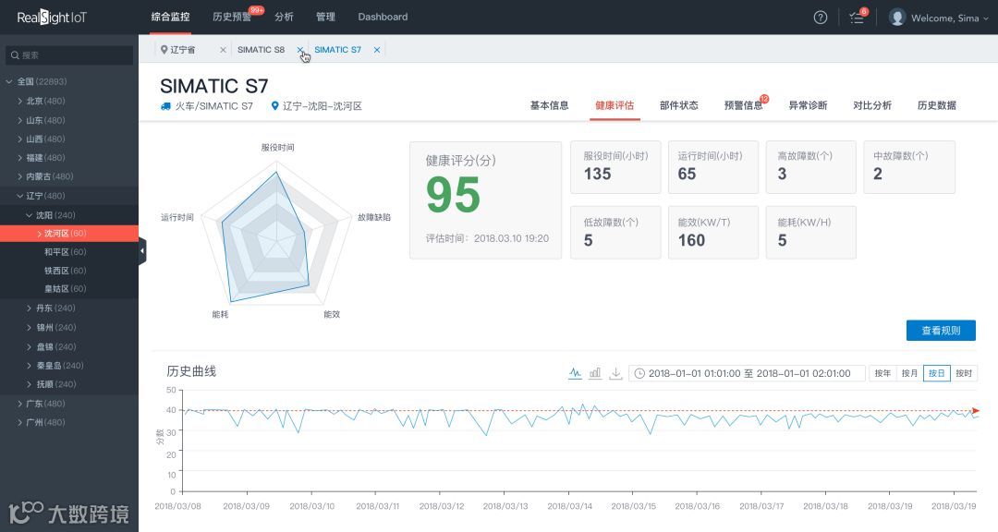
Task: Open the Welcome, Sima user dropdown
Action: (x=950, y=18)
